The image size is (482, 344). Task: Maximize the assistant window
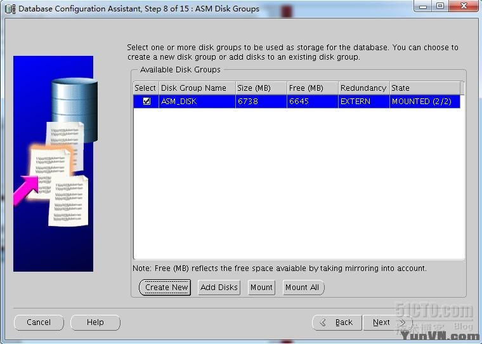tap(440, 6)
